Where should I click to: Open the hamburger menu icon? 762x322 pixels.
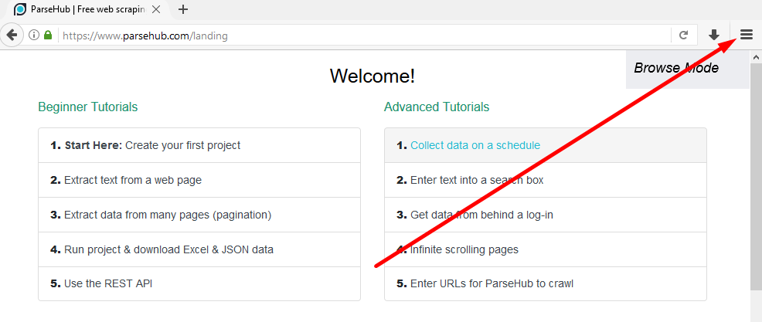[746, 35]
